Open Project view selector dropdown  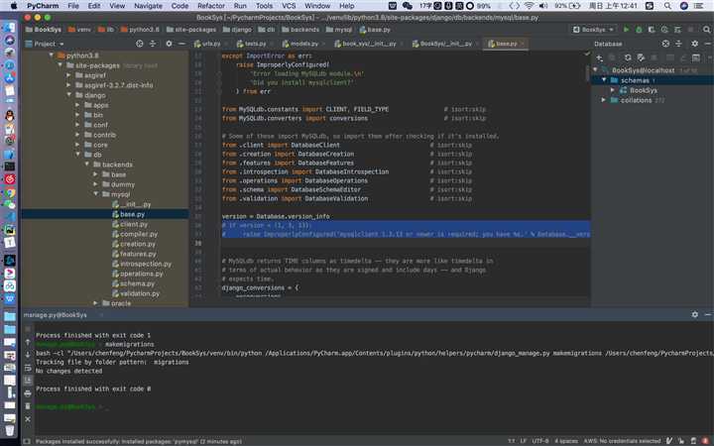(x=45, y=44)
